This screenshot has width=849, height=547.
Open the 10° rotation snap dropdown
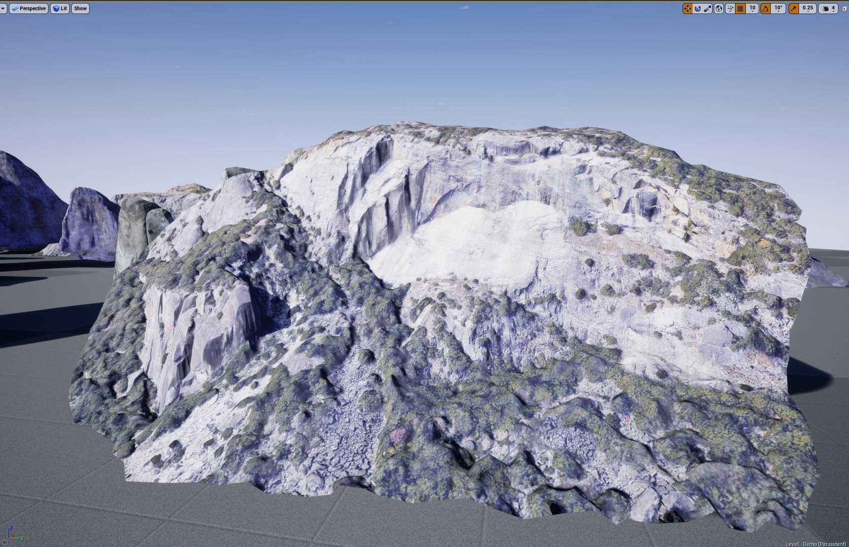pyautogui.click(x=778, y=8)
